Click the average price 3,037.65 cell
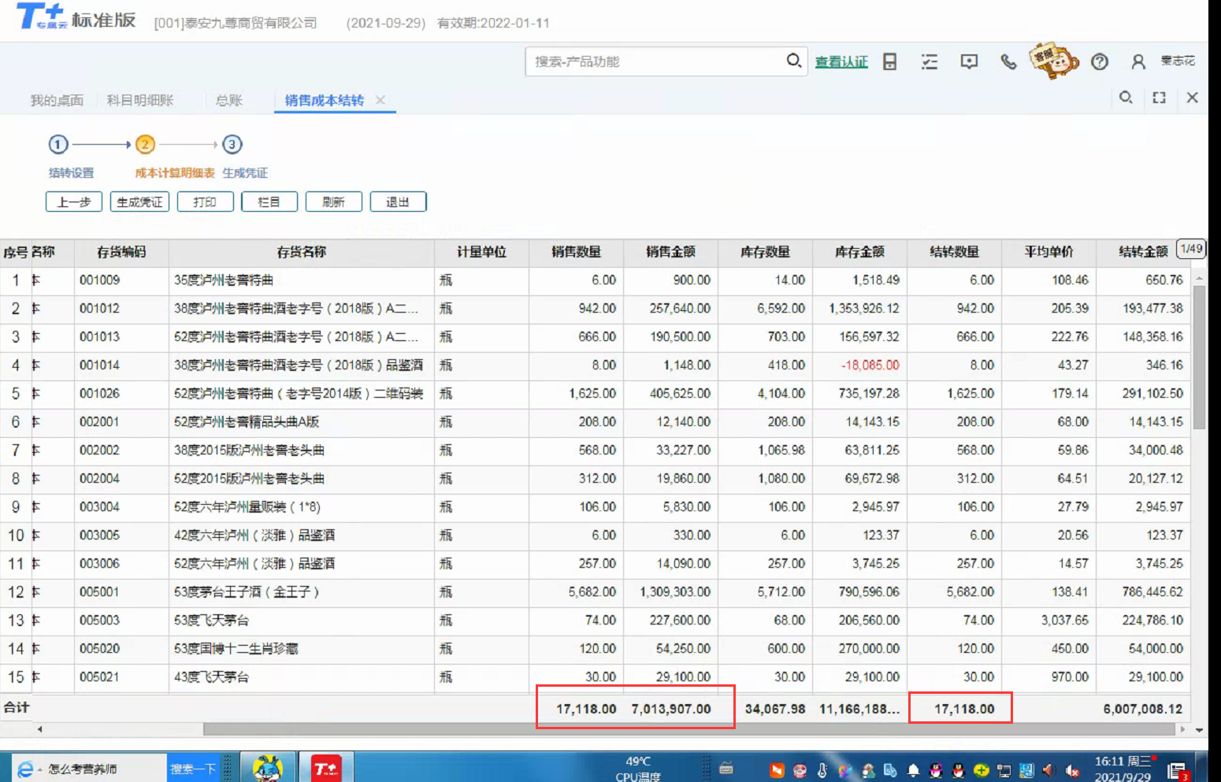 coord(1048,621)
